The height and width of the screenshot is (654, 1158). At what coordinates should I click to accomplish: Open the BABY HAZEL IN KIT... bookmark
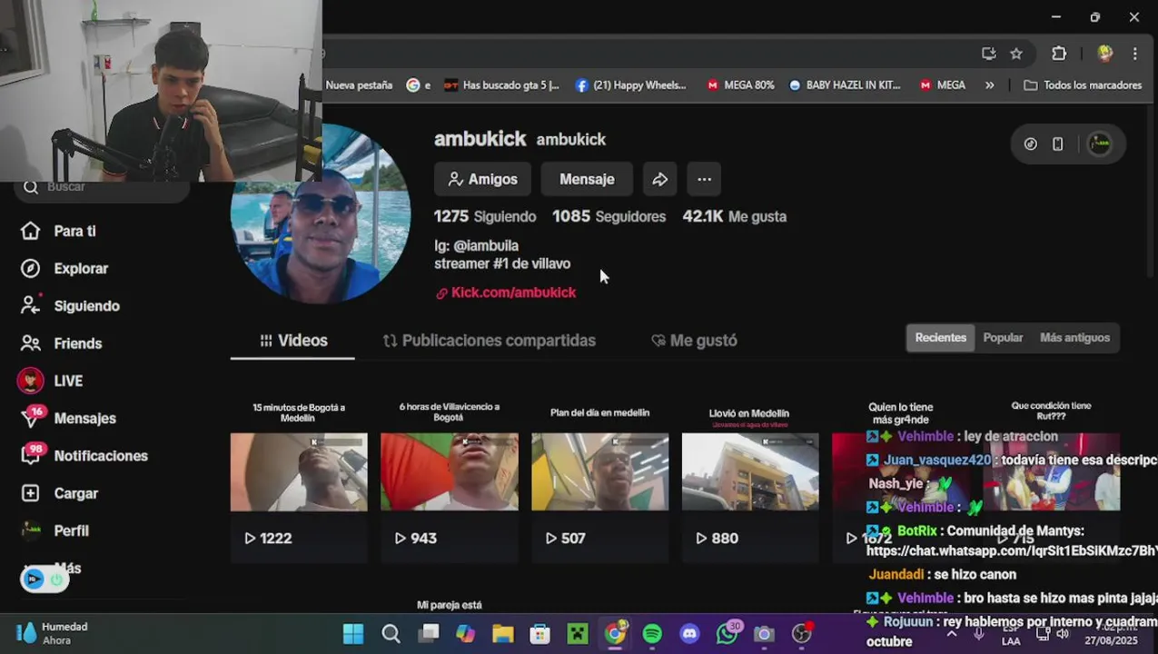845,85
